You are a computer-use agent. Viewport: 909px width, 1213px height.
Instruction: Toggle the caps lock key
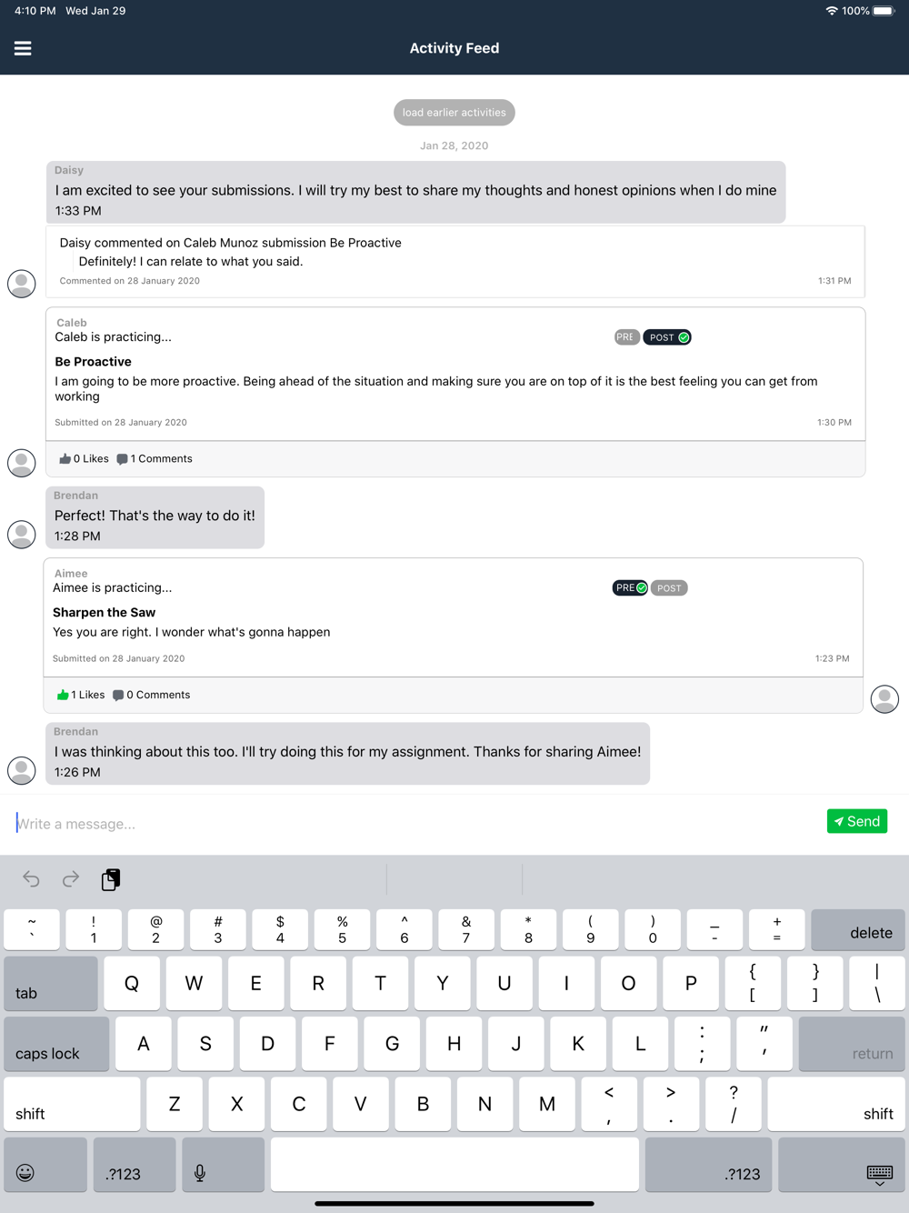[56, 1043]
